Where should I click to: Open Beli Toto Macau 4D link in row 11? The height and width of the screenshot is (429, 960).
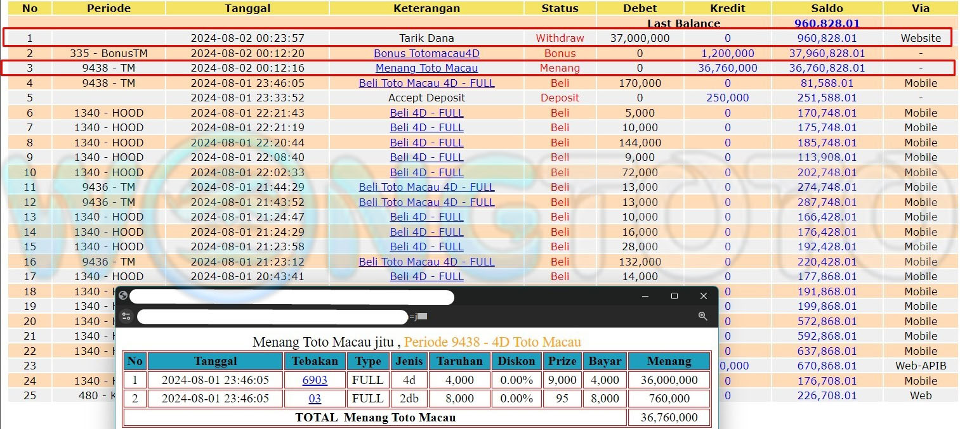tap(426, 187)
